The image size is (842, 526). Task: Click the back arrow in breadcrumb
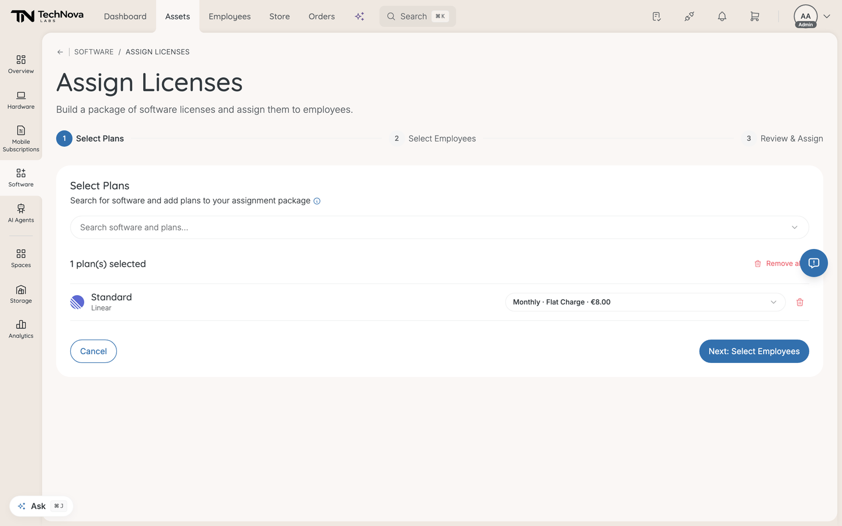[60, 52]
